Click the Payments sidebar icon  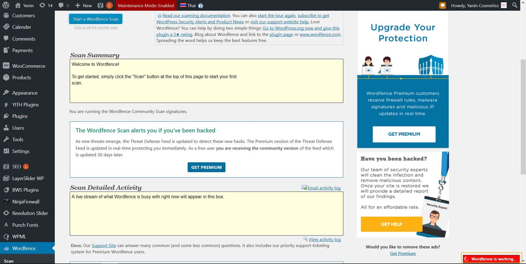pyautogui.click(x=6, y=50)
